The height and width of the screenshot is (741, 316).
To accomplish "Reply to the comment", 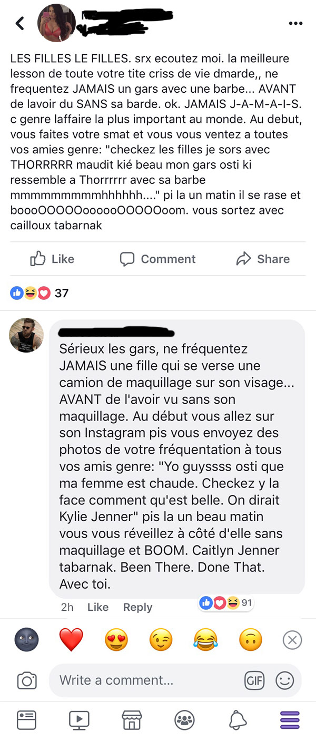I will 137,607.
